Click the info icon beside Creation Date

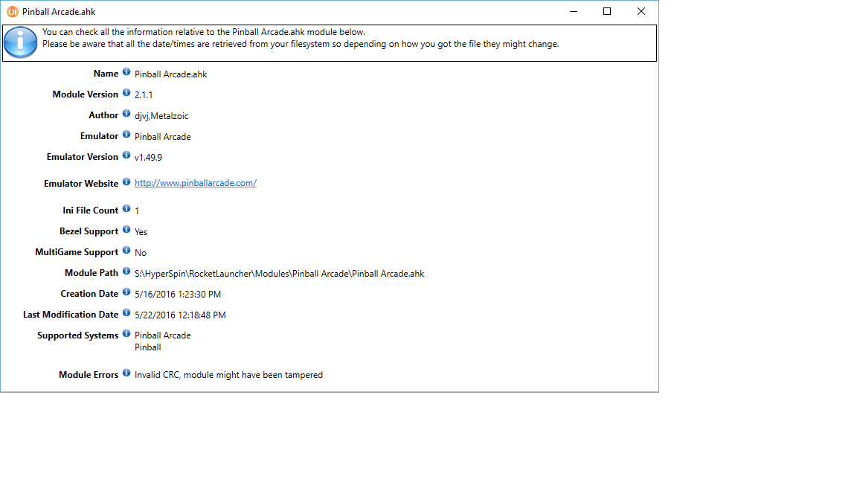click(x=126, y=292)
